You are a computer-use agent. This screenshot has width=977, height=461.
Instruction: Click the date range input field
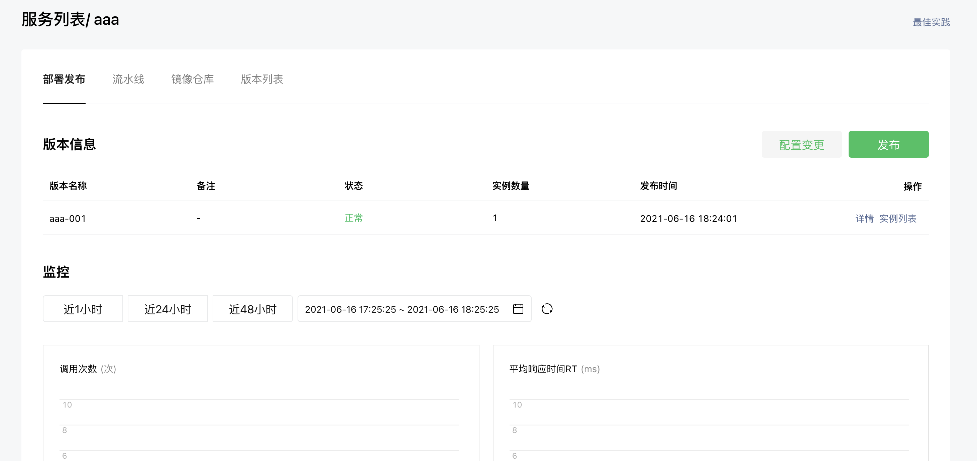coord(402,309)
